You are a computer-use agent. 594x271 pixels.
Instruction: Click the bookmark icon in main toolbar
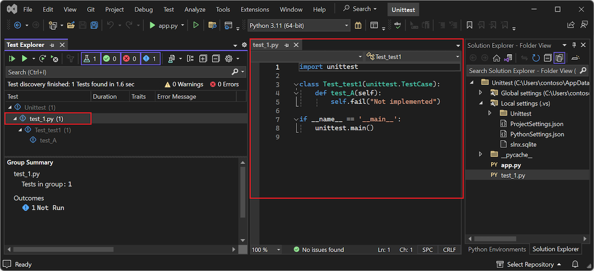coord(469,25)
